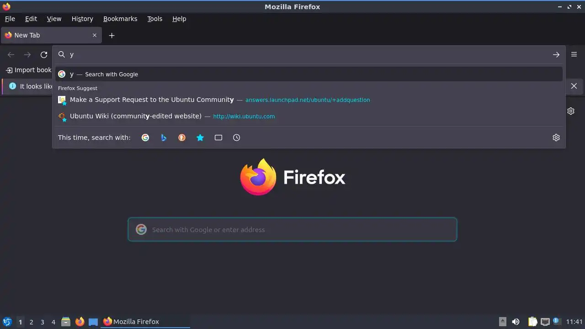Image resolution: width=585 pixels, height=329 pixels.
Task: Show desktop via blue taskbar icon
Action: pyautogui.click(x=93, y=322)
